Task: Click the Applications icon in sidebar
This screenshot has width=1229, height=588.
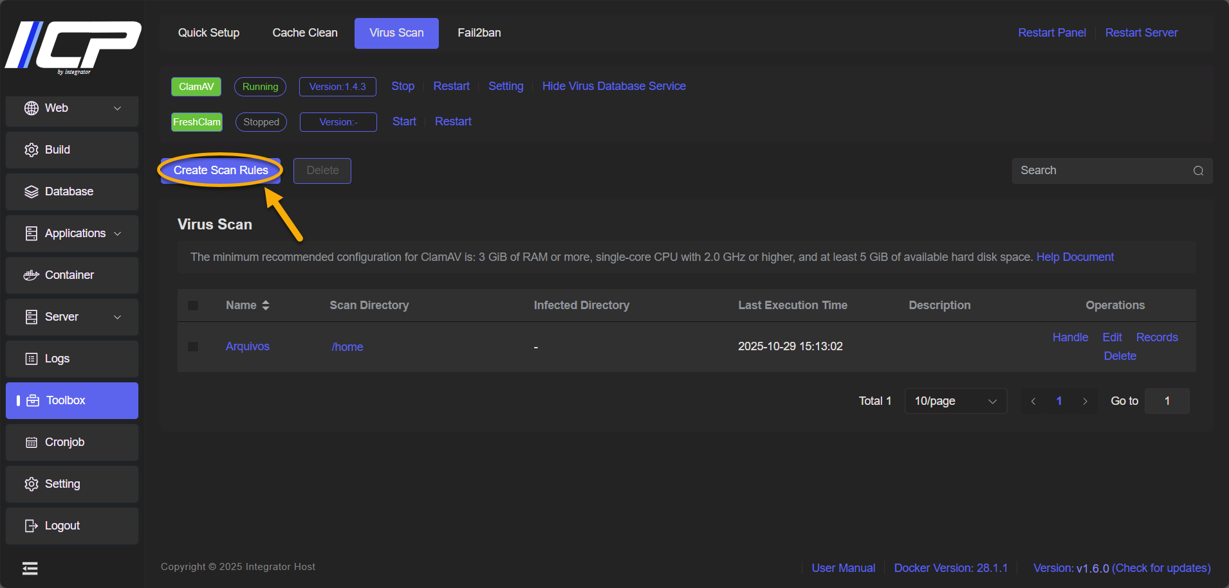Action: (32, 233)
